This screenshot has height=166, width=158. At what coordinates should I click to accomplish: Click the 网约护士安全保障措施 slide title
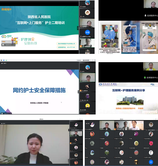(x=39, y=90)
